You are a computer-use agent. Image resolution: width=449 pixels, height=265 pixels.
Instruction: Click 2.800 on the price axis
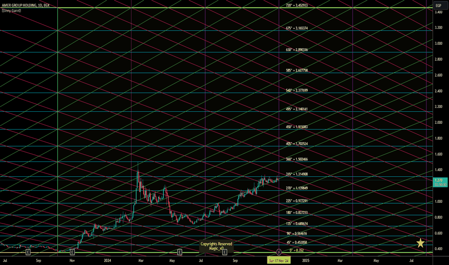coord(438,60)
